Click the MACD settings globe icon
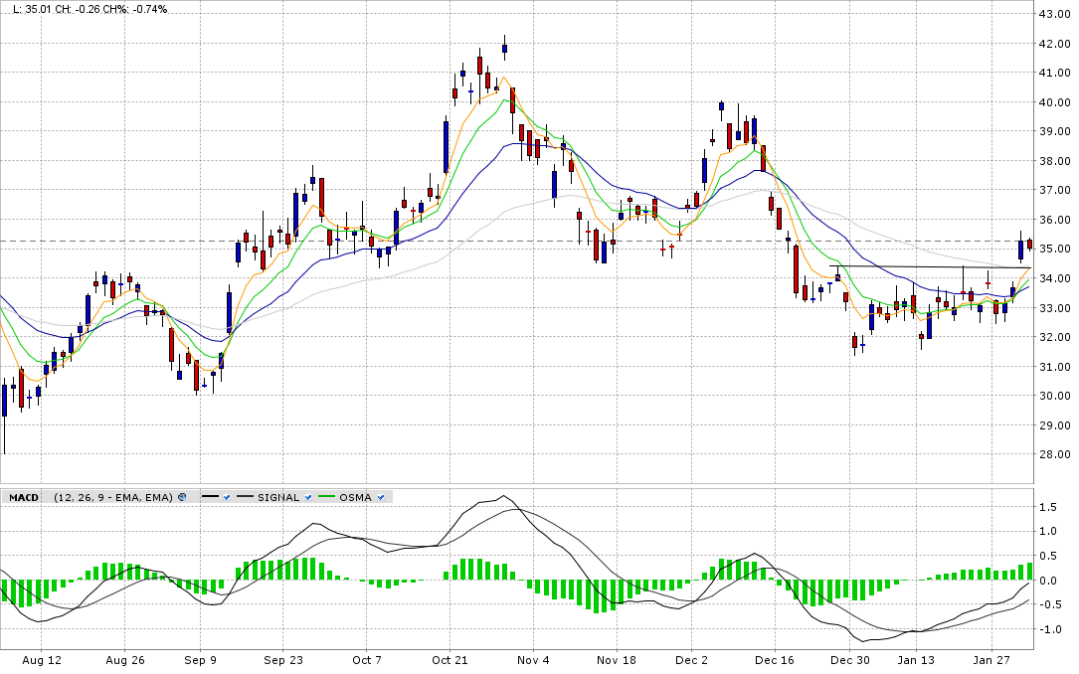 (x=182, y=497)
